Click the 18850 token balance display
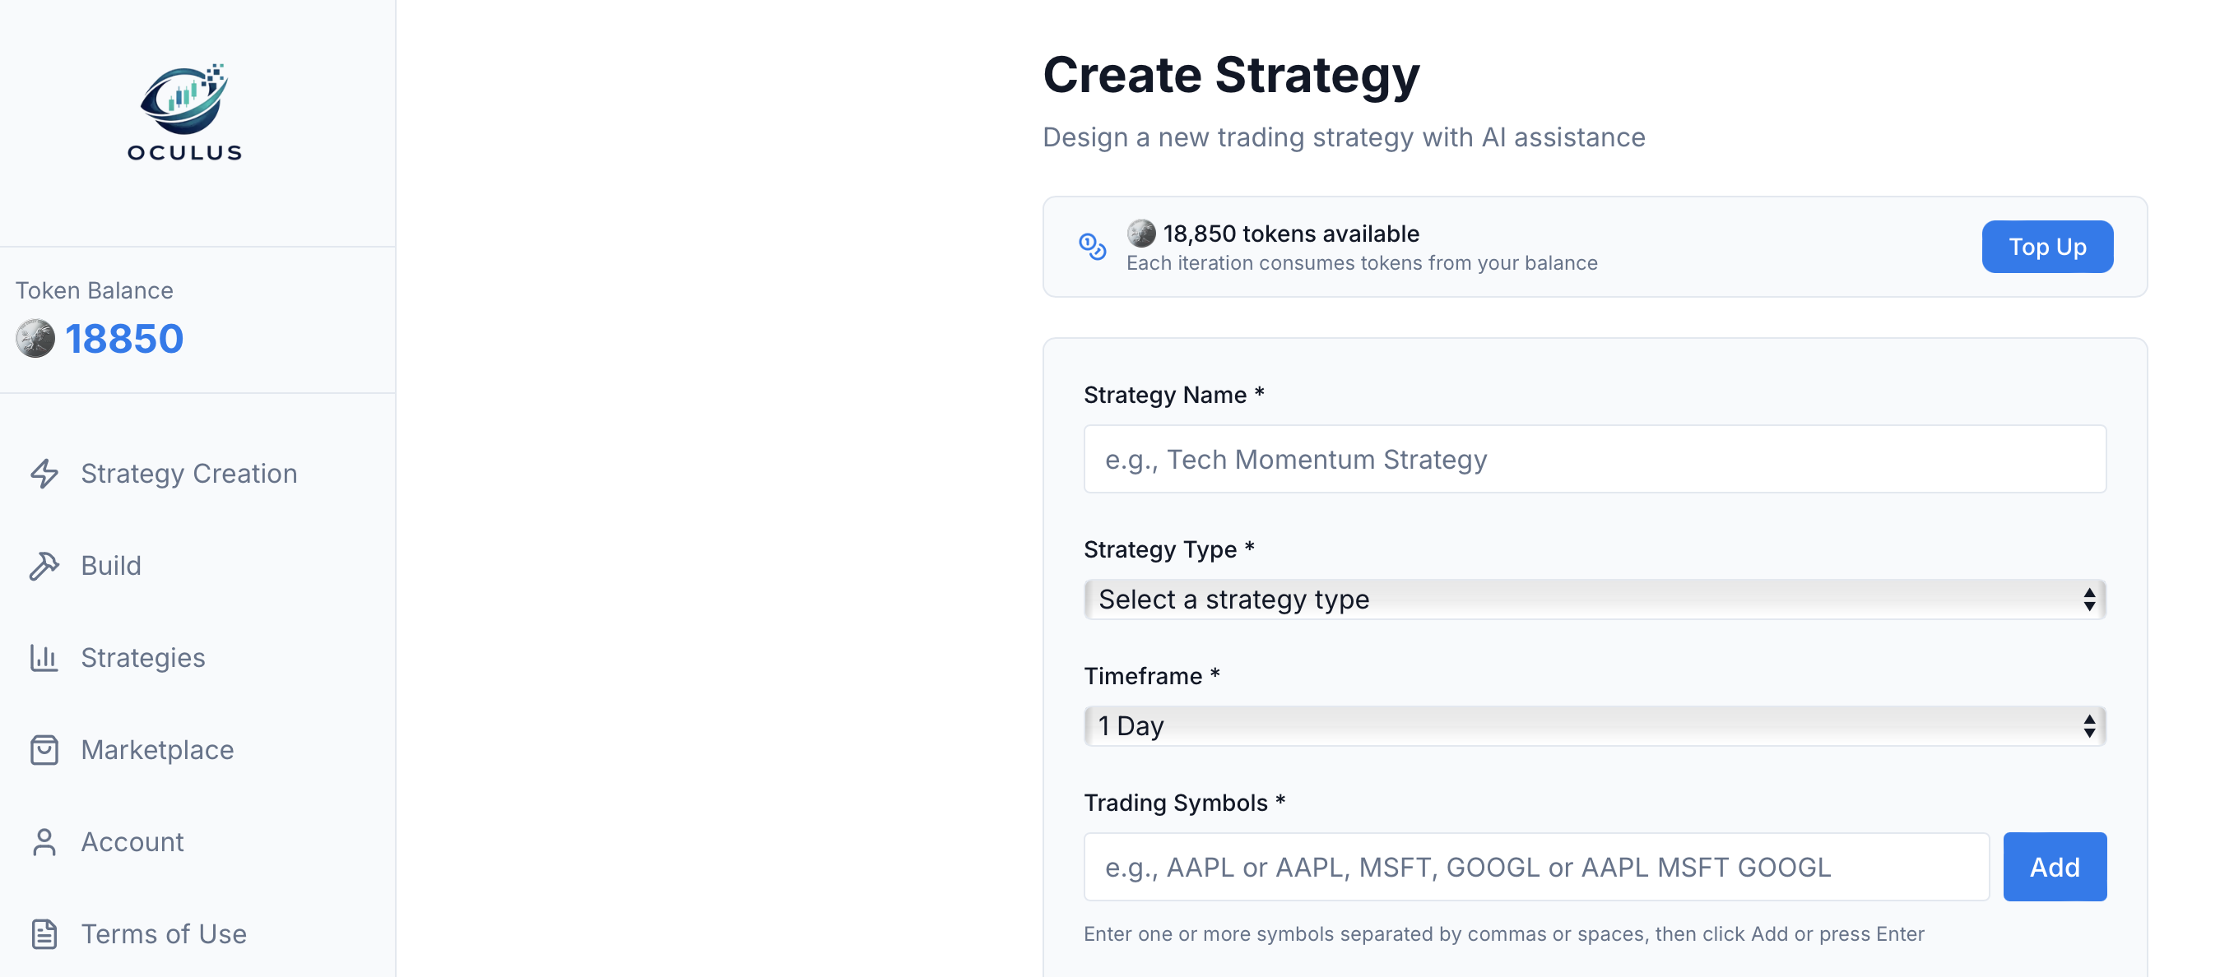This screenshot has width=2220, height=977. [124, 338]
